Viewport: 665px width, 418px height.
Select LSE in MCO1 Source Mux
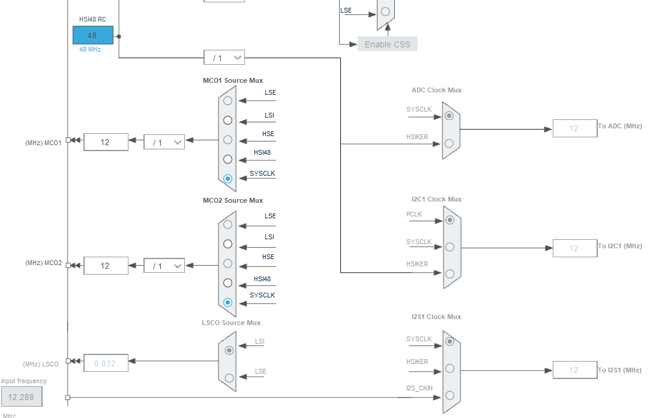tap(227, 101)
